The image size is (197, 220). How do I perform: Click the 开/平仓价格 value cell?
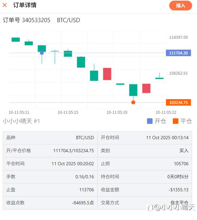[x=74, y=151]
